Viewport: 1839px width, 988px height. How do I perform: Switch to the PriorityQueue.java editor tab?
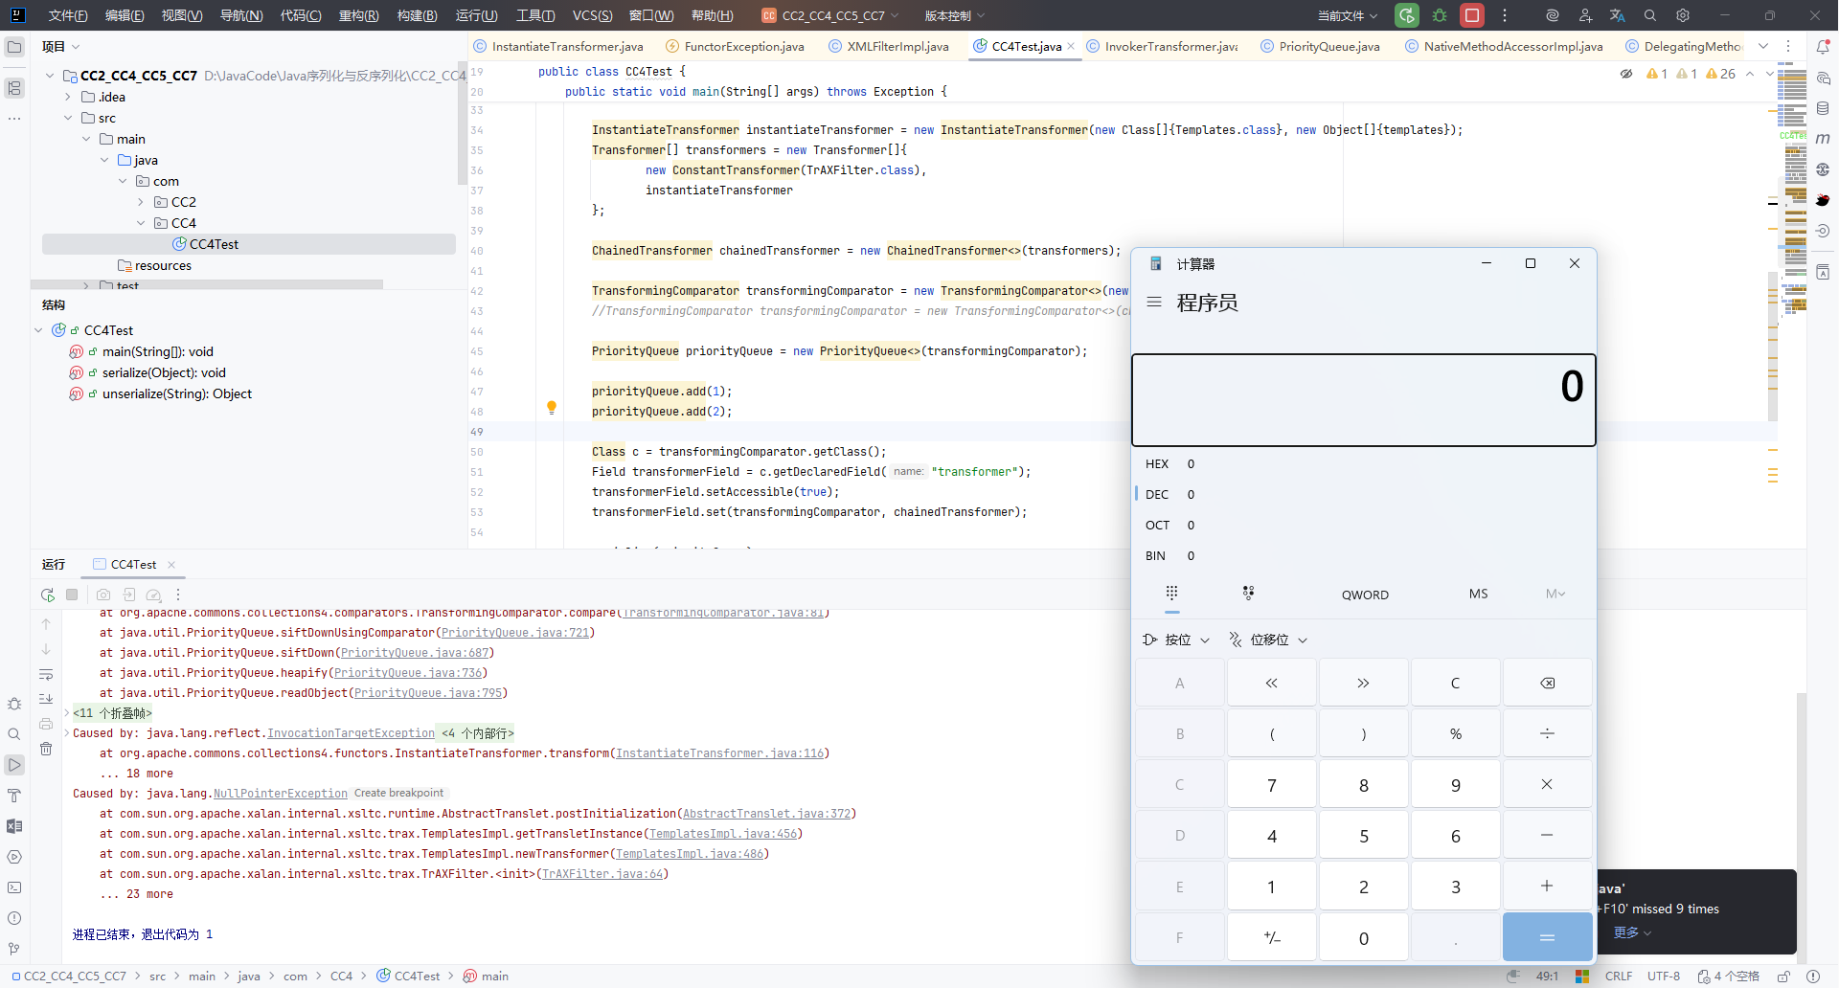click(x=1328, y=47)
